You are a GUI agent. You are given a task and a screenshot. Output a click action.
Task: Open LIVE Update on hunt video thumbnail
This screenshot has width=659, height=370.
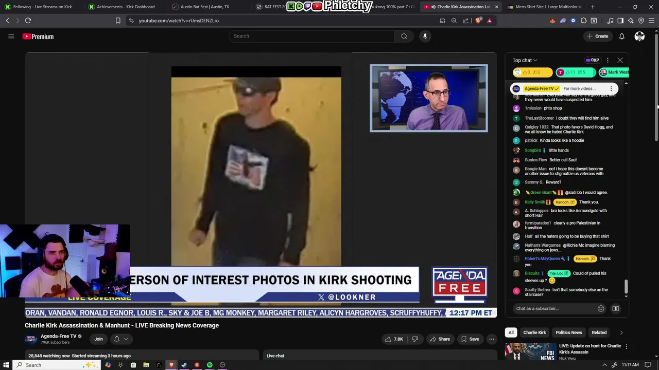[x=530, y=352]
